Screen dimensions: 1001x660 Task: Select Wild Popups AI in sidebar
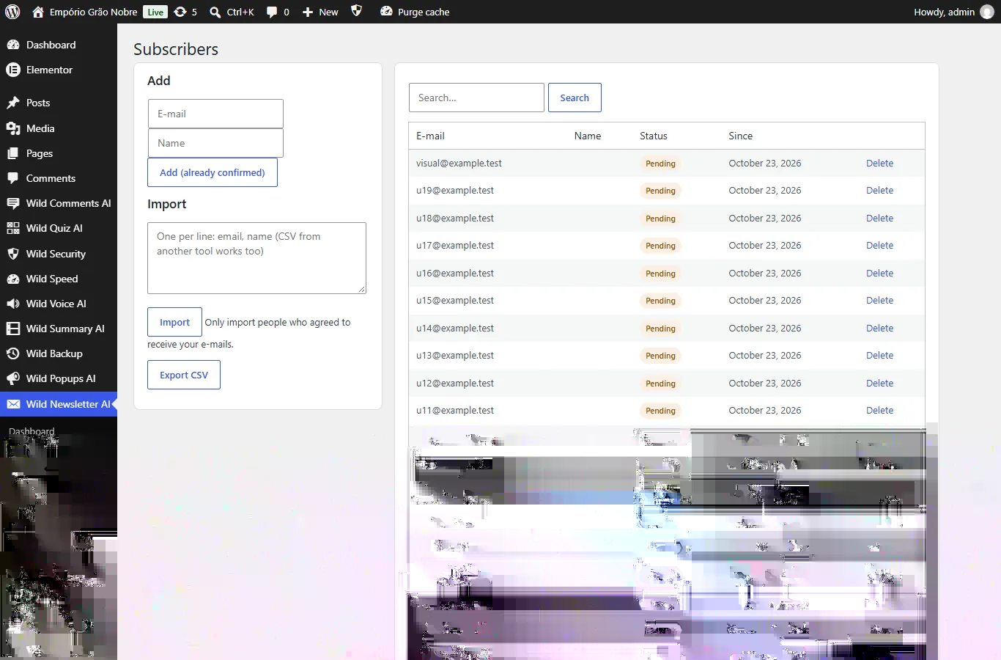(59, 378)
